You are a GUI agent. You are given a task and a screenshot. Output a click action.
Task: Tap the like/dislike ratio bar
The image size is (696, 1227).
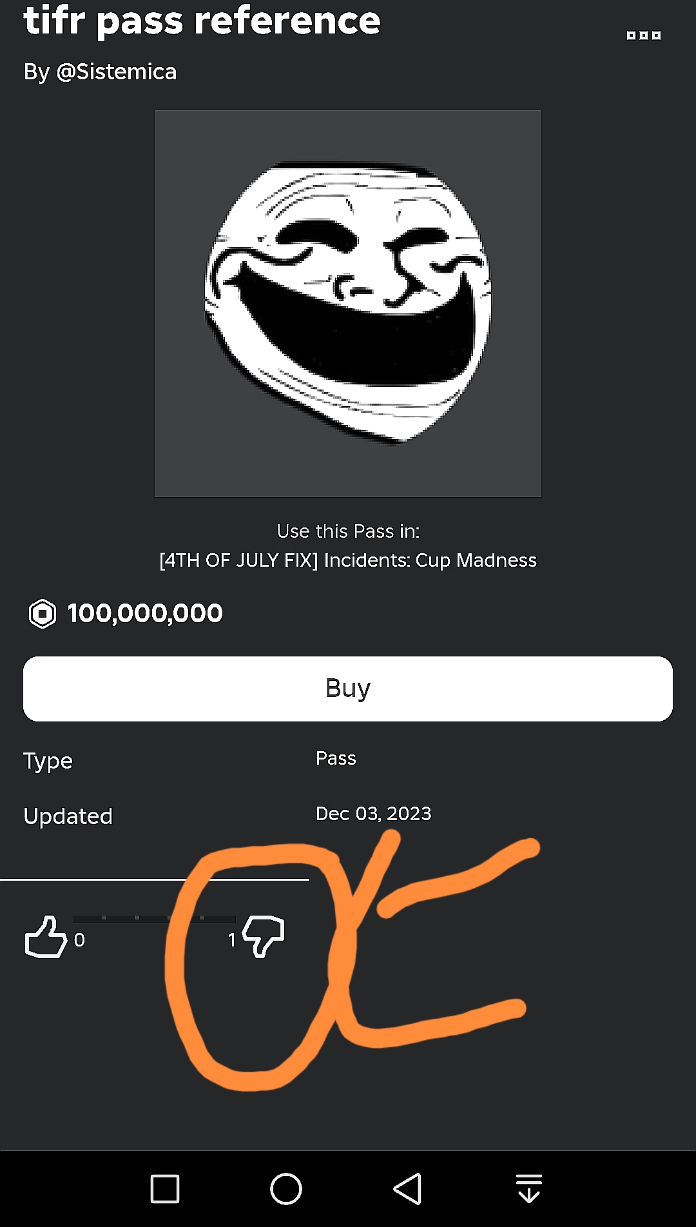pyautogui.click(x=153, y=918)
